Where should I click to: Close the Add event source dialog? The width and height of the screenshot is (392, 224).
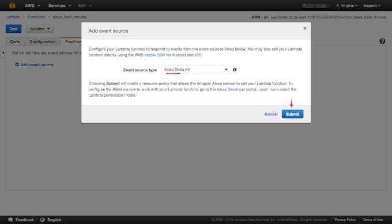click(x=305, y=28)
